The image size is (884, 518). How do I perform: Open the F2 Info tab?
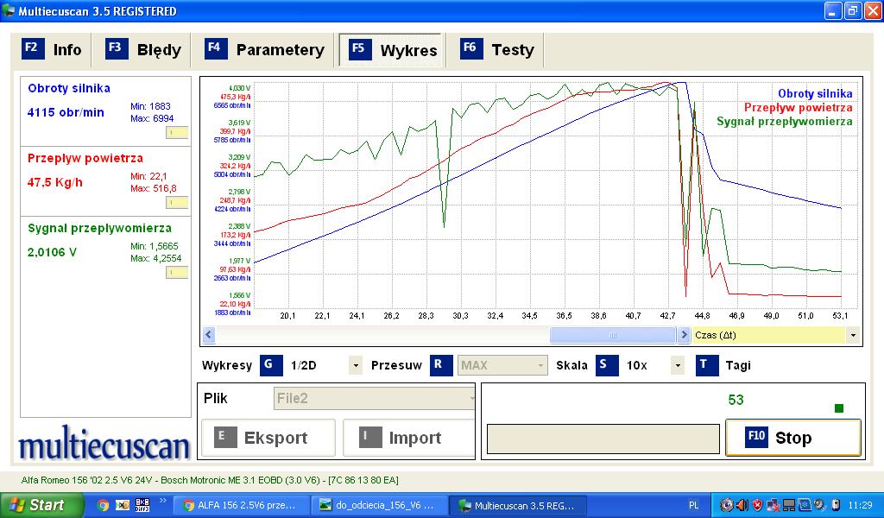coord(53,49)
